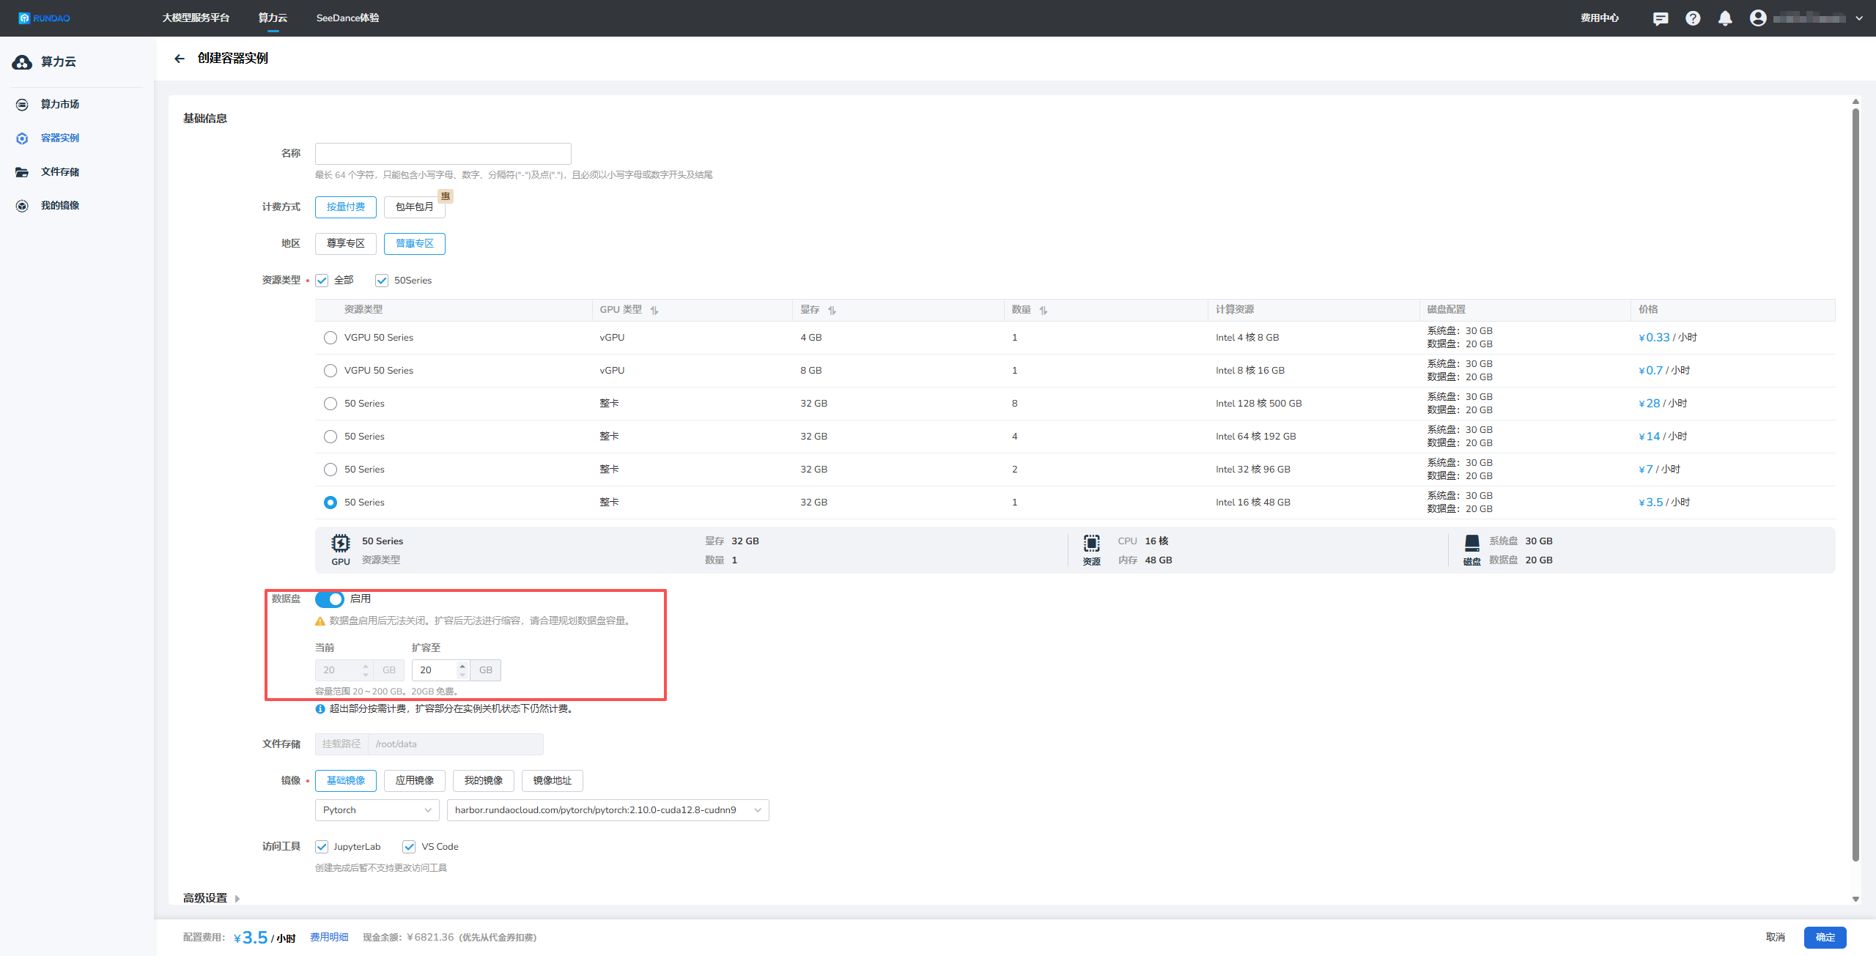Select the 应用镜像 image tab
Image resolution: width=1876 pixels, height=956 pixels.
point(415,781)
